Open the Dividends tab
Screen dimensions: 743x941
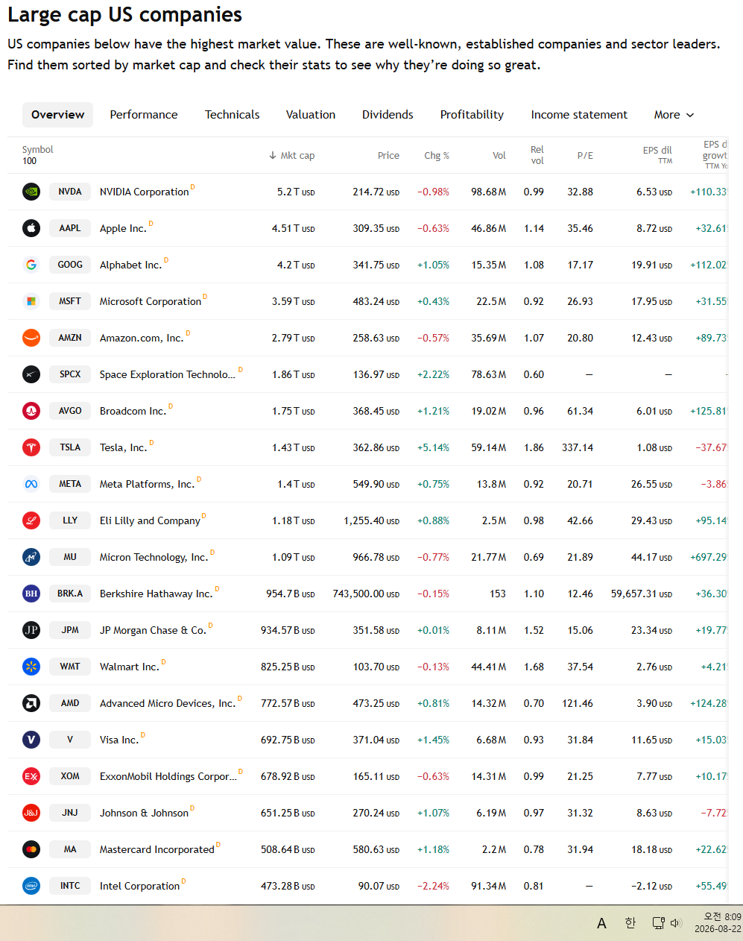pyautogui.click(x=388, y=115)
